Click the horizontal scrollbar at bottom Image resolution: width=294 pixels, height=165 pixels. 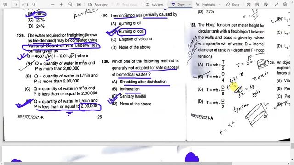(118, 164)
